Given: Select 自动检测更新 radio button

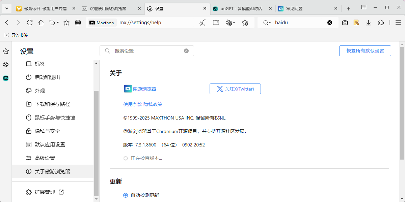Looking at the screenshot, I should 125,195.
